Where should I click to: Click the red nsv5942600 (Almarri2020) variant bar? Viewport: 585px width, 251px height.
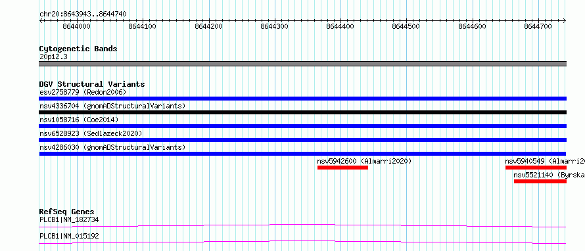[342, 168]
